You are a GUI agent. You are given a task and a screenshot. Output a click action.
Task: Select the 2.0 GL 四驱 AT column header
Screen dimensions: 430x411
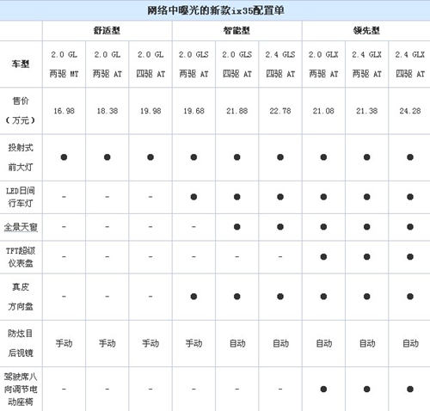tap(150, 64)
